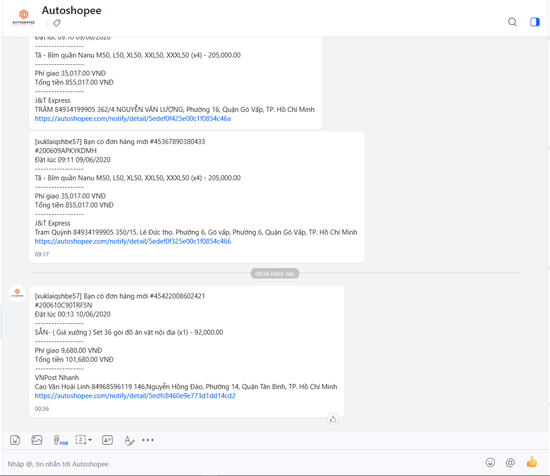Click the Sét 36 gói đồ ăn vặt item line
Viewport: 550px width, 476px height.
(129, 332)
